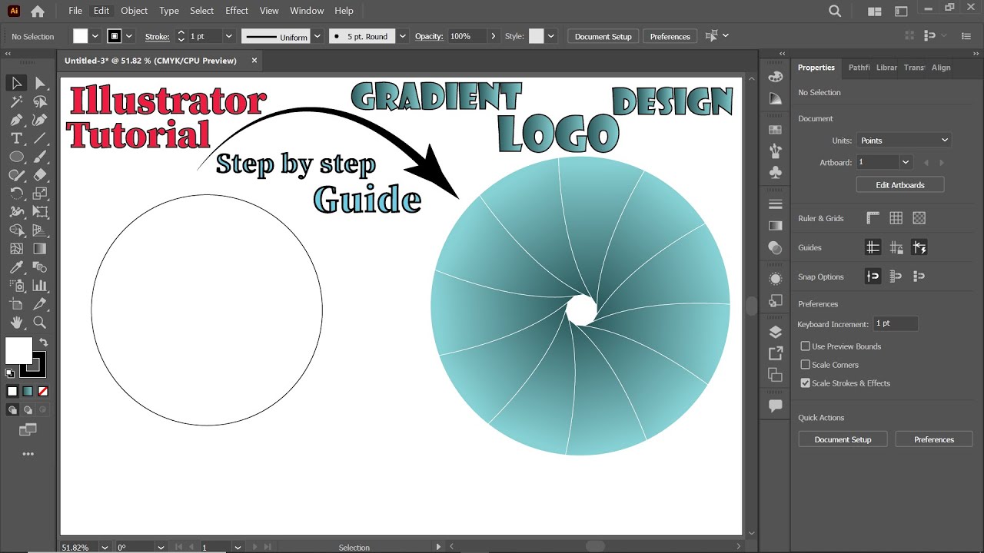Select the Zoom tool
Image resolution: width=984 pixels, height=553 pixels.
click(x=40, y=323)
